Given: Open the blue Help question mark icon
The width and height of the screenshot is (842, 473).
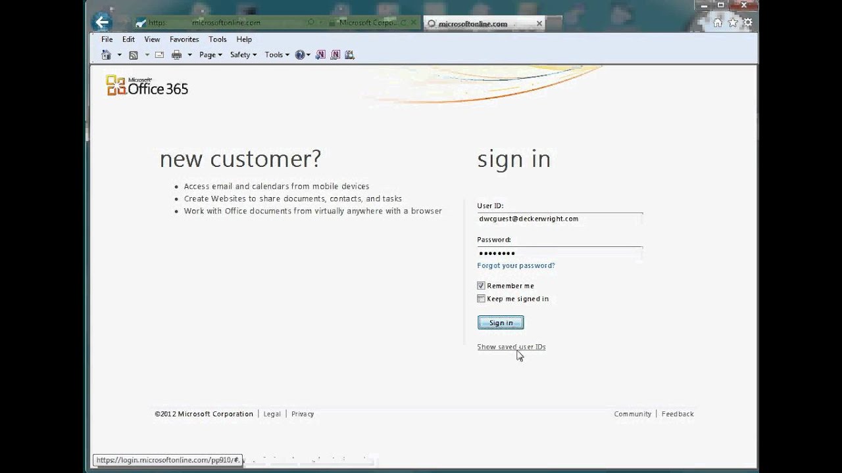Looking at the screenshot, I should (300, 55).
